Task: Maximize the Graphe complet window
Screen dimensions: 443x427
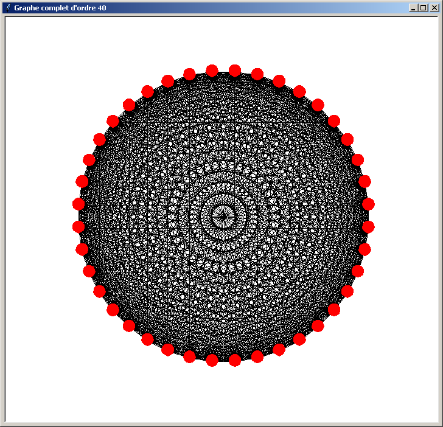Action: [x=424, y=8]
